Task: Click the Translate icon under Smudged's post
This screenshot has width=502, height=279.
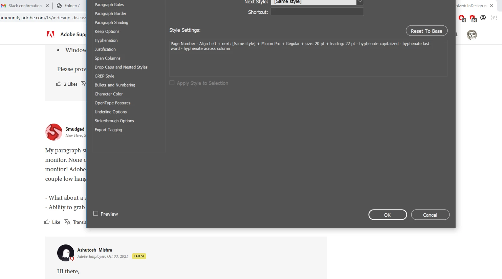Action: click(67, 222)
